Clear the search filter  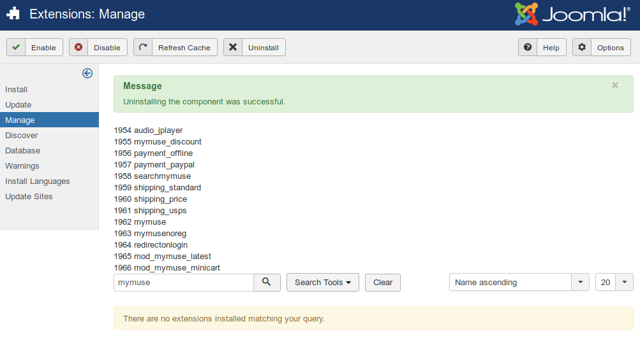(x=382, y=283)
